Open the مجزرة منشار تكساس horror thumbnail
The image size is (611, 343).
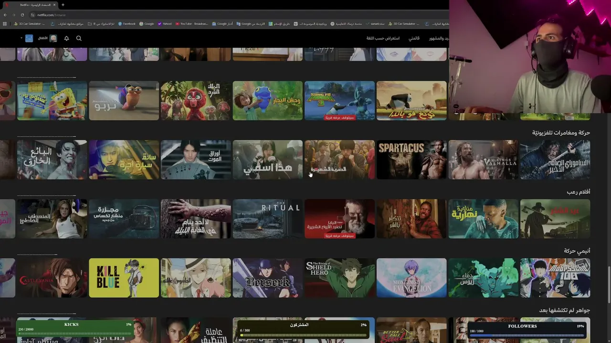[x=124, y=219]
